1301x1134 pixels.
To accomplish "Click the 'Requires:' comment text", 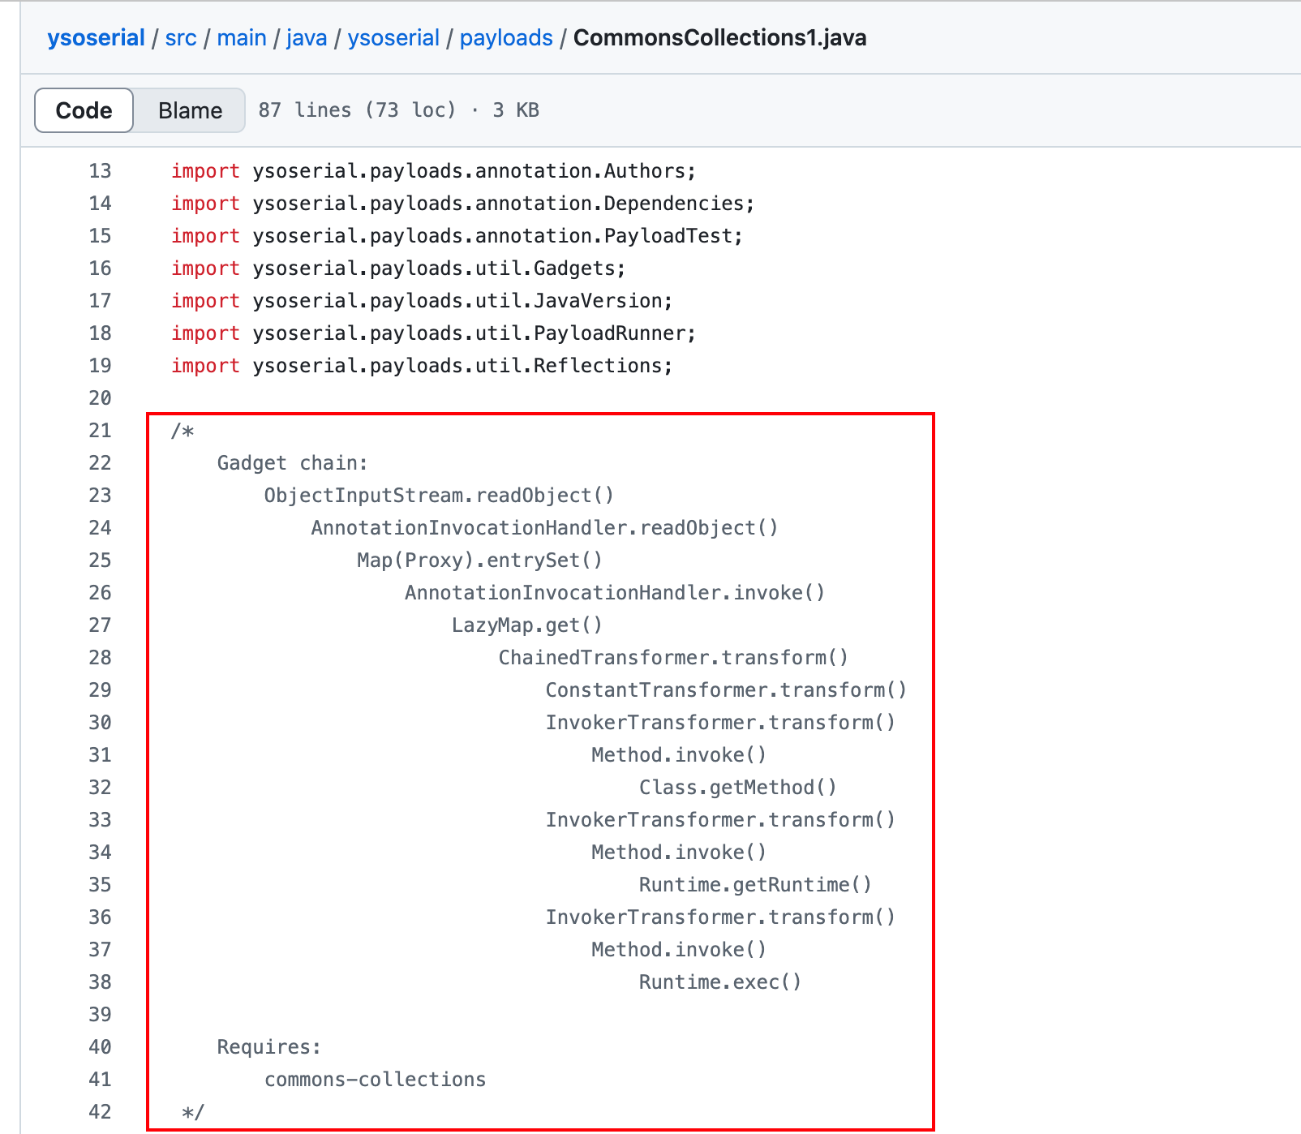I will pos(269,1047).
